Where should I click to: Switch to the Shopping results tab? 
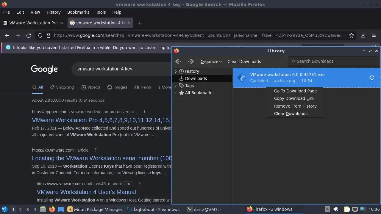pos(62,87)
